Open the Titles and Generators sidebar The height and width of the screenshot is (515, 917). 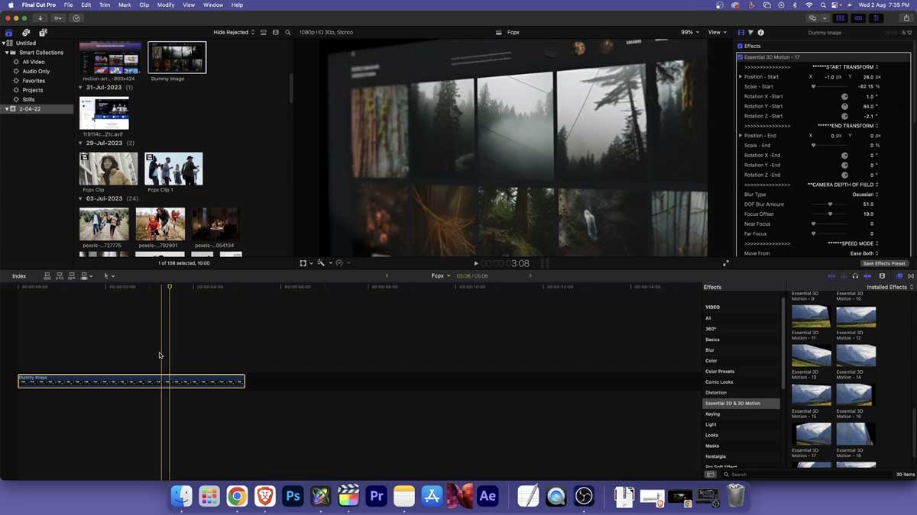click(43, 33)
